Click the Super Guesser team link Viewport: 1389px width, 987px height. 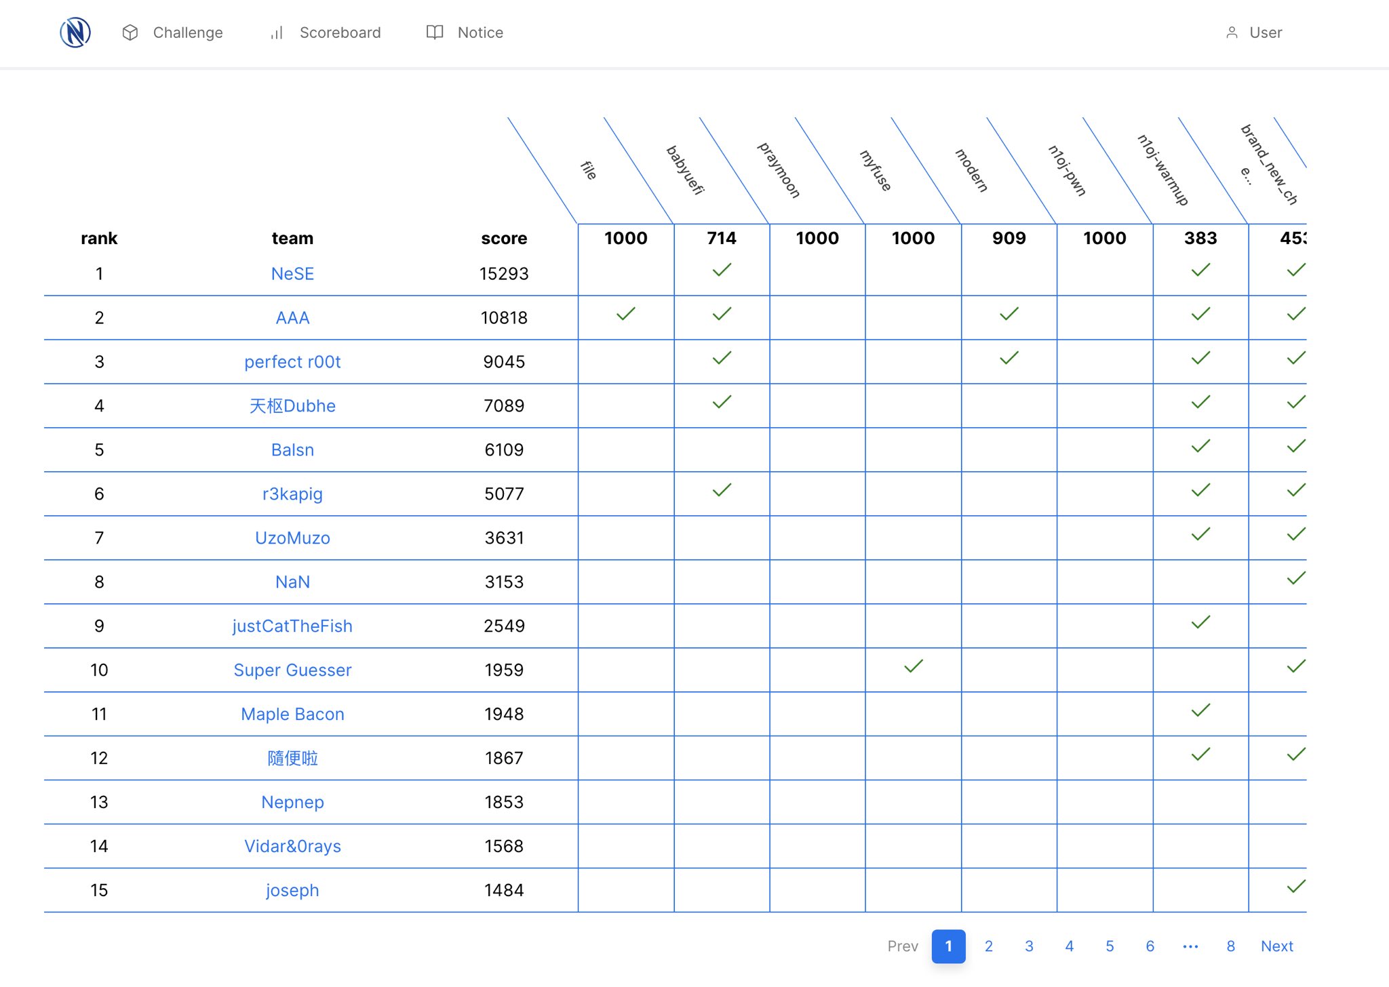293,670
